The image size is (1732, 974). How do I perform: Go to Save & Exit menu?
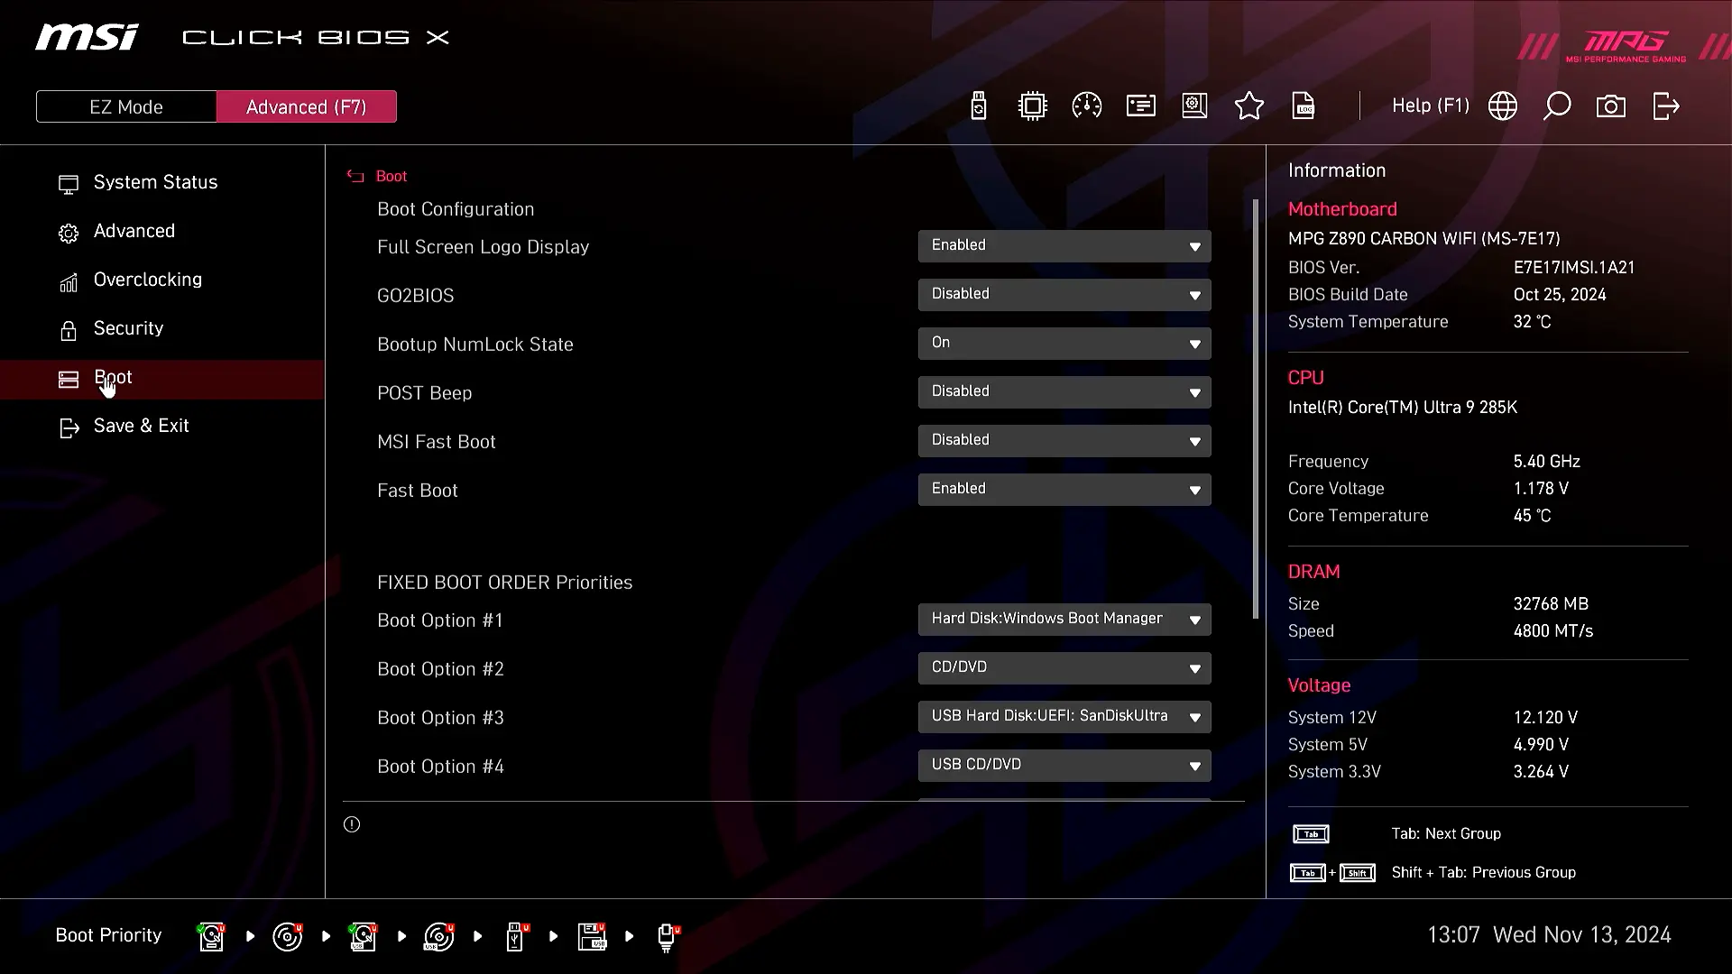(x=141, y=426)
